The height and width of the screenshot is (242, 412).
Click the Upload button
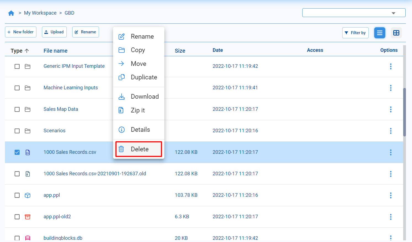pos(54,32)
